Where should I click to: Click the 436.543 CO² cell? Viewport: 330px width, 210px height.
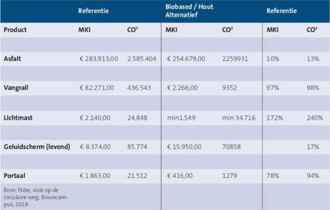[x=138, y=88]
